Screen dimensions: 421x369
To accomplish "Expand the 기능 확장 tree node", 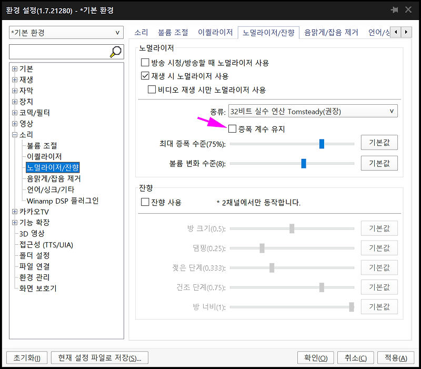I will point(15,223).
